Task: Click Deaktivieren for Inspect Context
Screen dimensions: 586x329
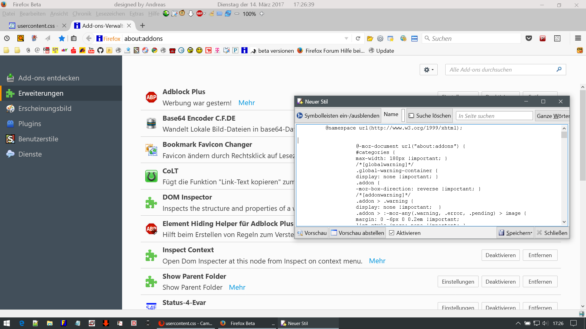Action: (501, 255)
